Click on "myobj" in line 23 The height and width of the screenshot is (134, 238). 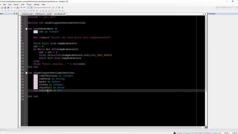(x=43, y=82)
